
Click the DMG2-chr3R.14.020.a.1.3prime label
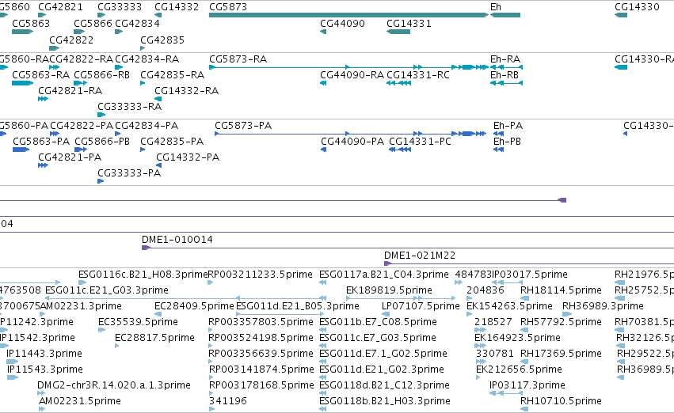tap(114, 385)
